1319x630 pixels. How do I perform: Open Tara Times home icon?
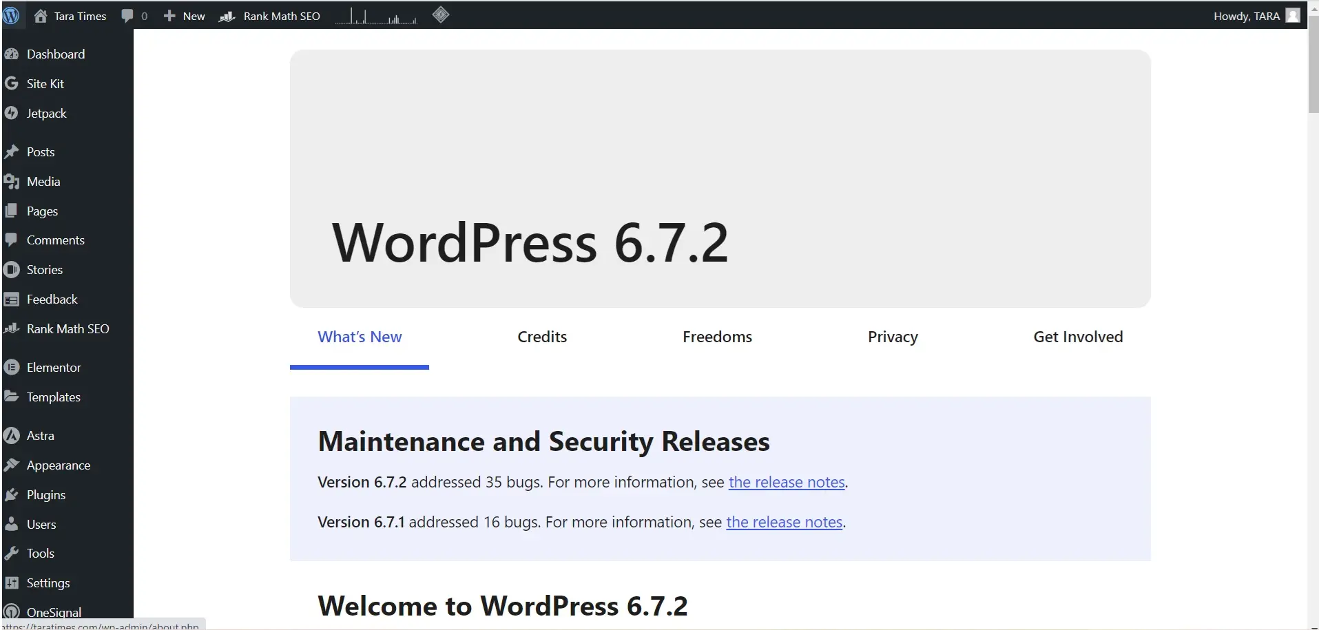pos(41,16)
